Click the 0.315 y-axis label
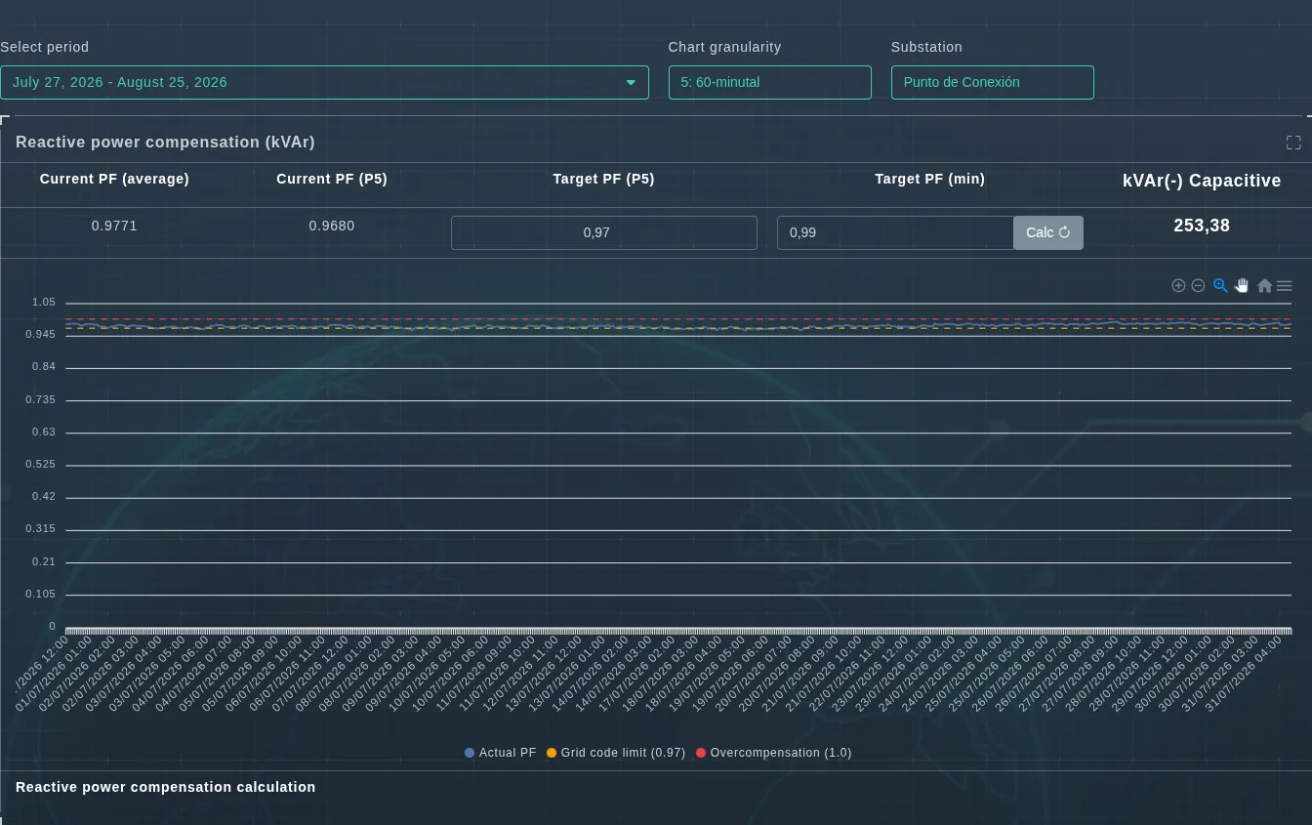 (40, 529)
